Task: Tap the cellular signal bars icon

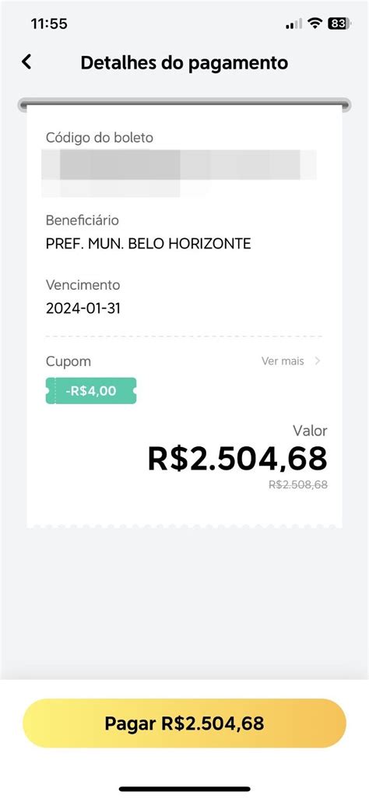Action: (x=294, y=23)
